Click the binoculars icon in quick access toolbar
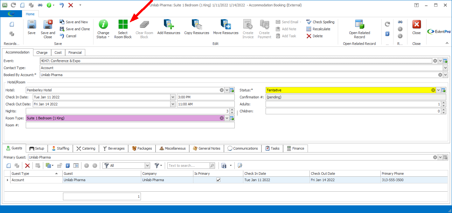Screen dimensions: 452x213 (40, 5)
